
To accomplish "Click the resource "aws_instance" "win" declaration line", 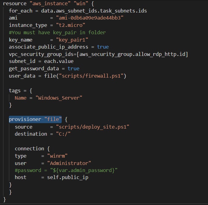I will (x=49, y=4).
